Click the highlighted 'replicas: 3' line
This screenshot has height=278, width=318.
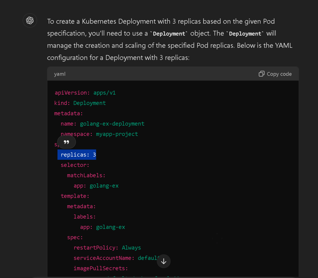coord(77,155)
